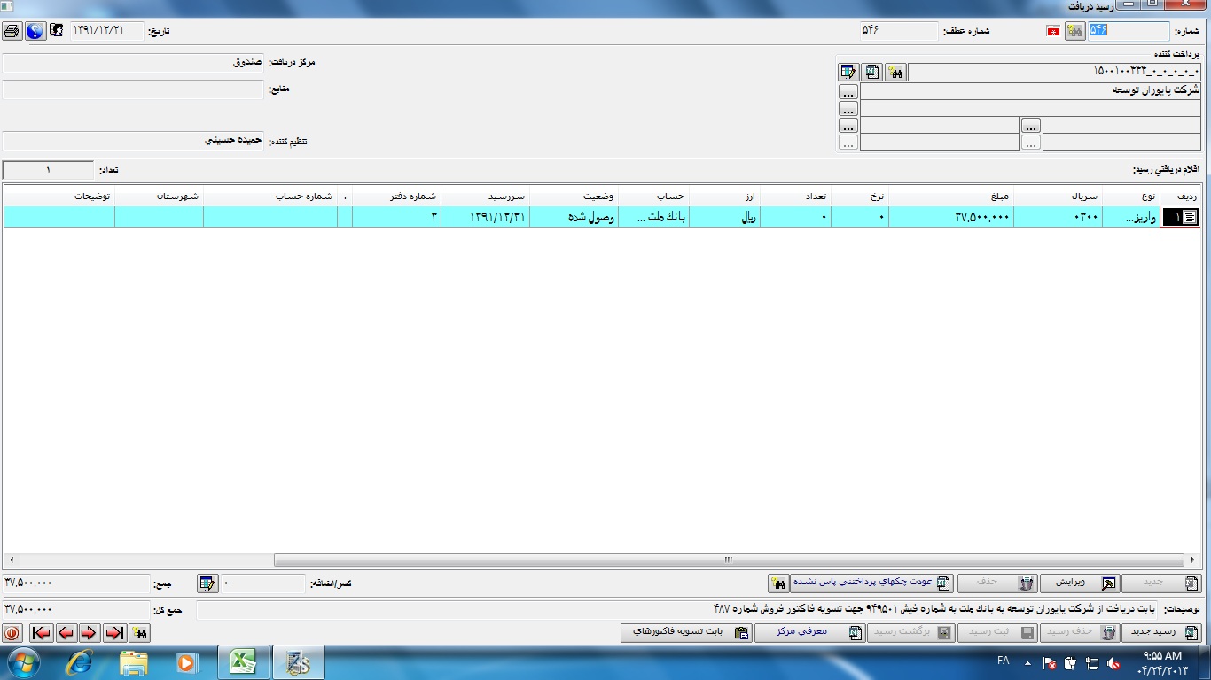Click the واریز type cell in row 1
This screenshot has height=680, width=1211.
point(1131,217)
